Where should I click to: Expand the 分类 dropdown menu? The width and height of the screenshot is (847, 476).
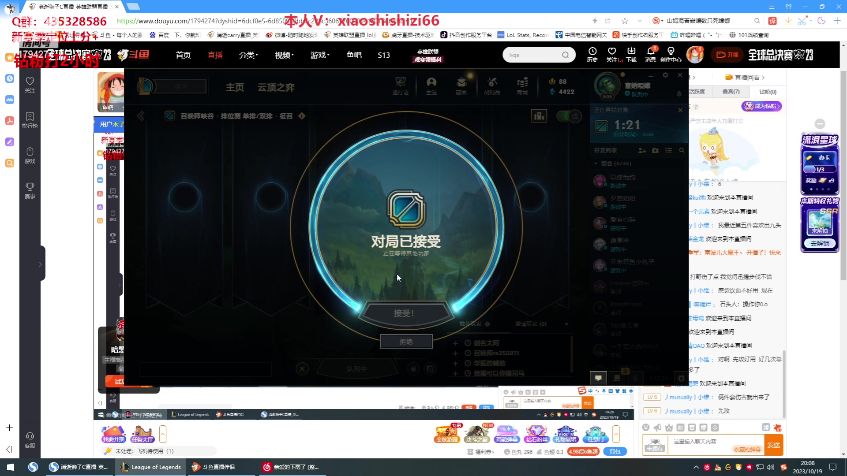point(248,55)
